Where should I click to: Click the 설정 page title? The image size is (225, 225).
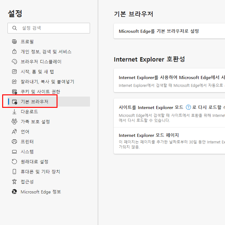point(15,14)
